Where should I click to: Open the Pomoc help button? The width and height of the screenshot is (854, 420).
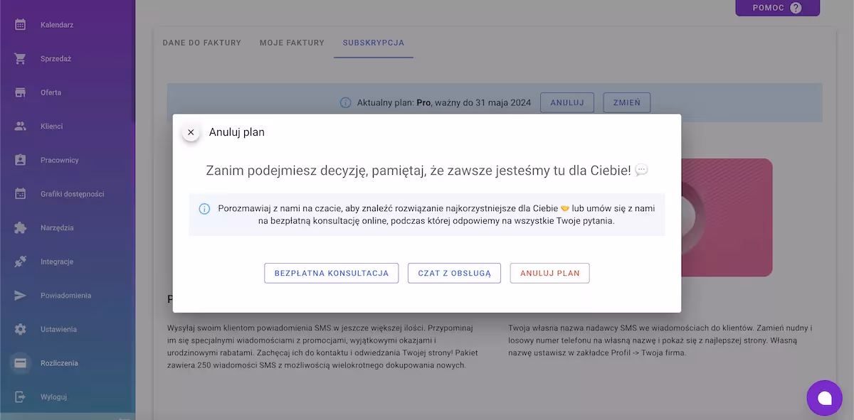tap(777, 8)
